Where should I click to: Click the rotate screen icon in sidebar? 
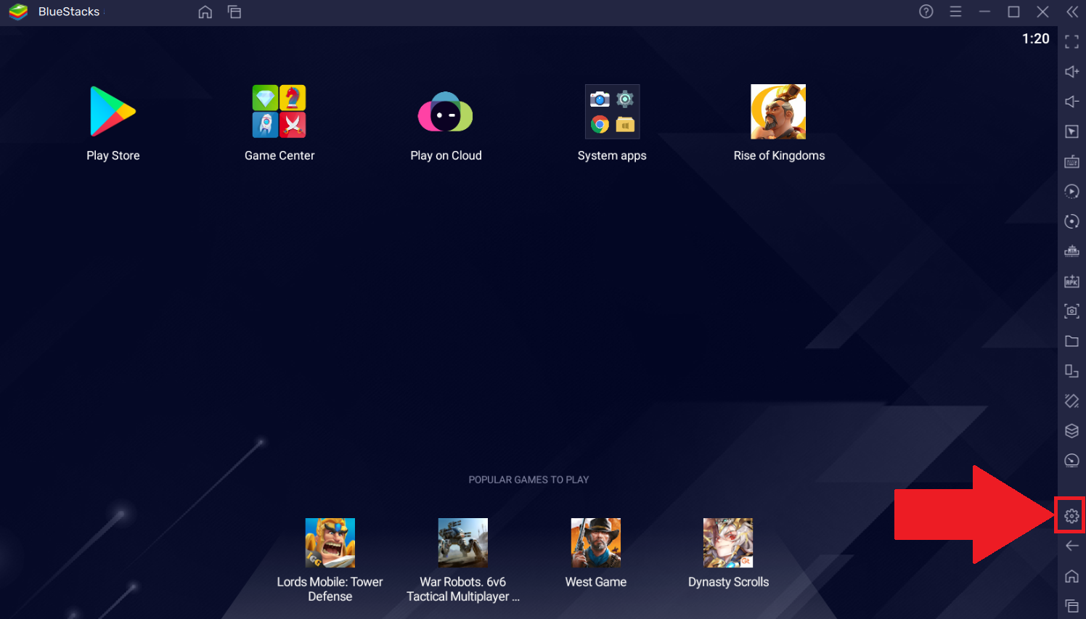pos(1071,371)
